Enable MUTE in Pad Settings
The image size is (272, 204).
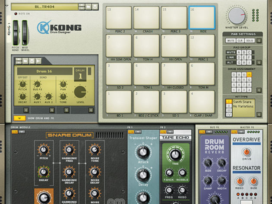pyautogui.click(x=231, y=41)
